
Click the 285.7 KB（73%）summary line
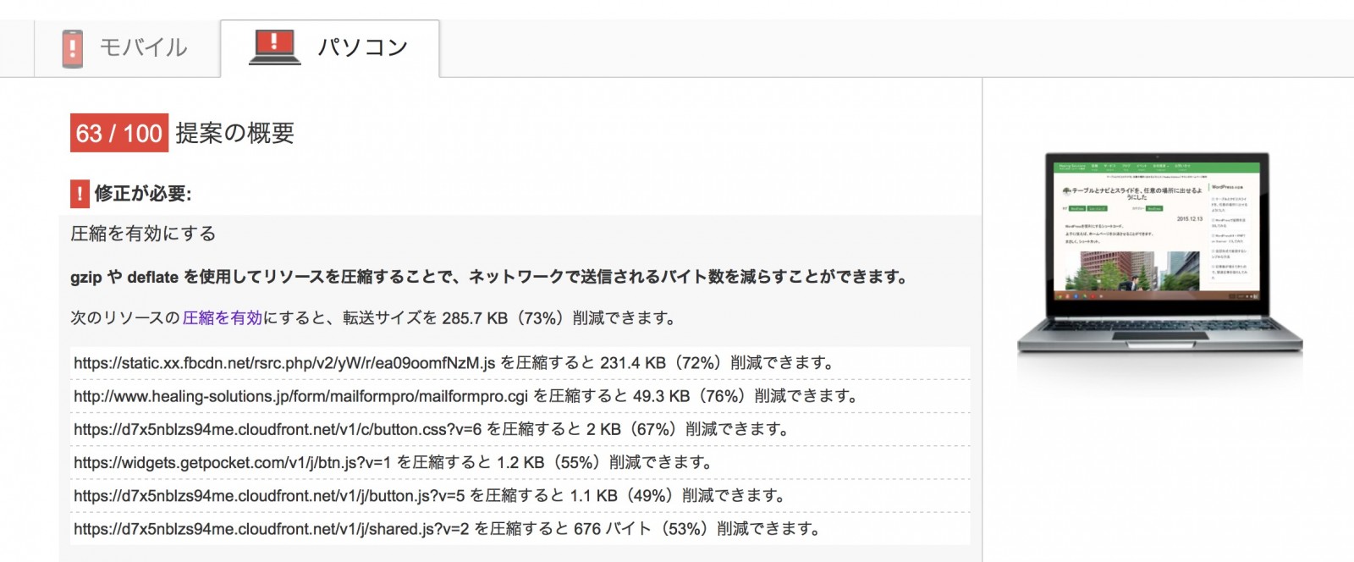(x=375, y=318)
